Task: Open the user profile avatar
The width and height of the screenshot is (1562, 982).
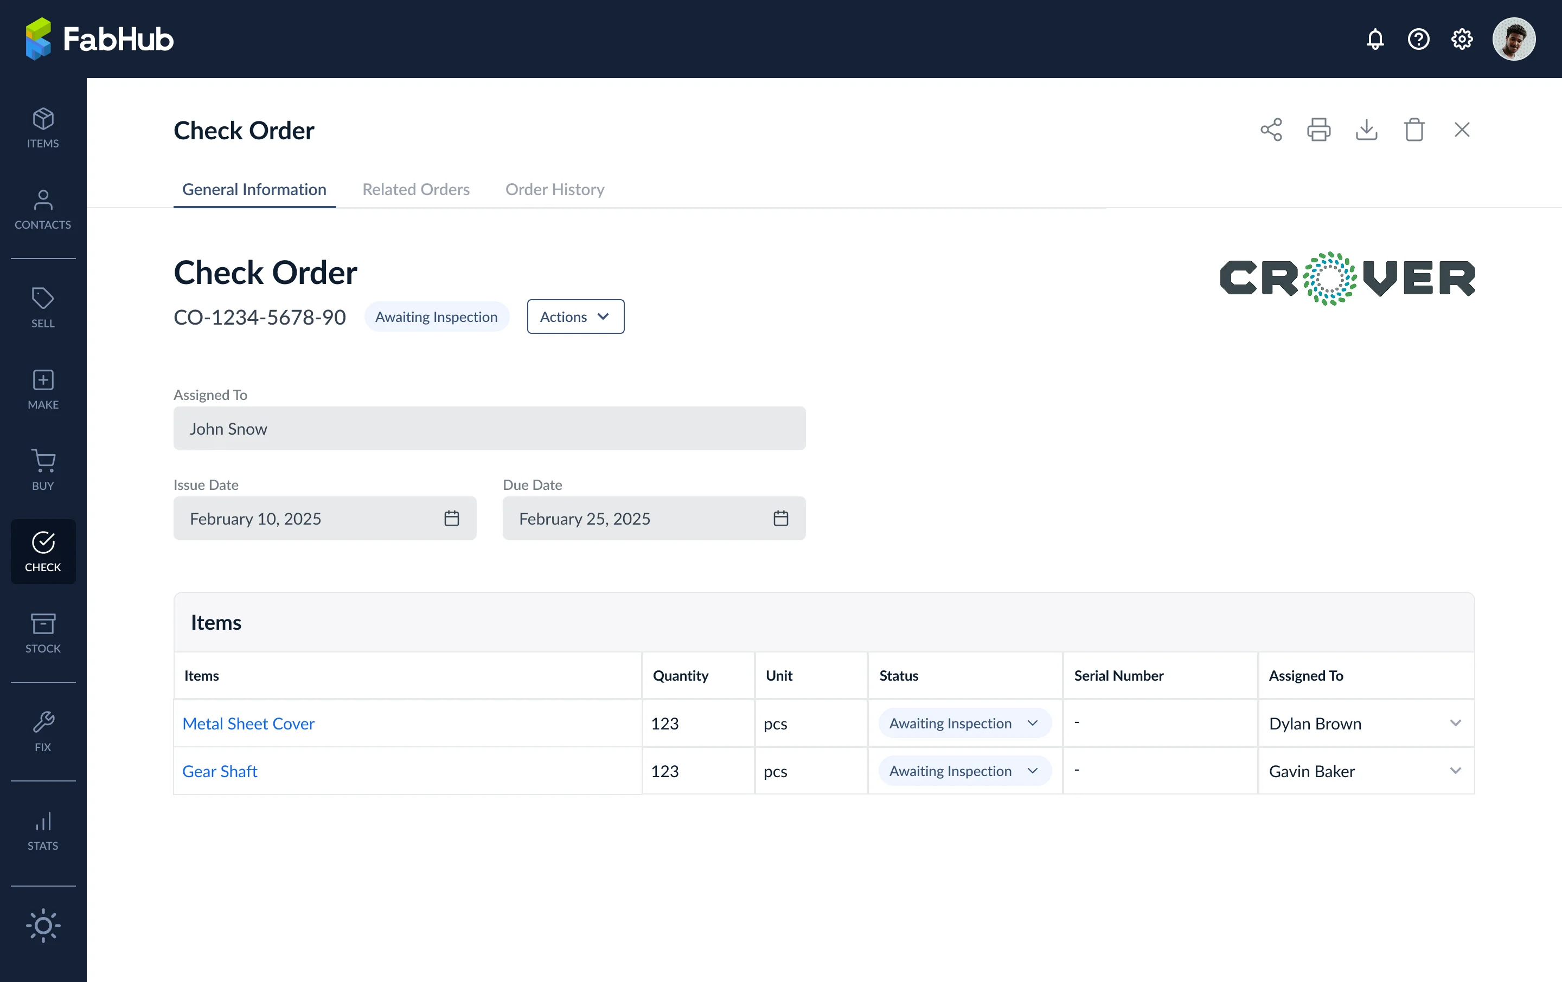Action: [1513, 39]
